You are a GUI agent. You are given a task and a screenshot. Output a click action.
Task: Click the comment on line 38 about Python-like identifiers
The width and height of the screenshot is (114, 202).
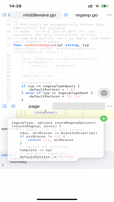point(59,26)
